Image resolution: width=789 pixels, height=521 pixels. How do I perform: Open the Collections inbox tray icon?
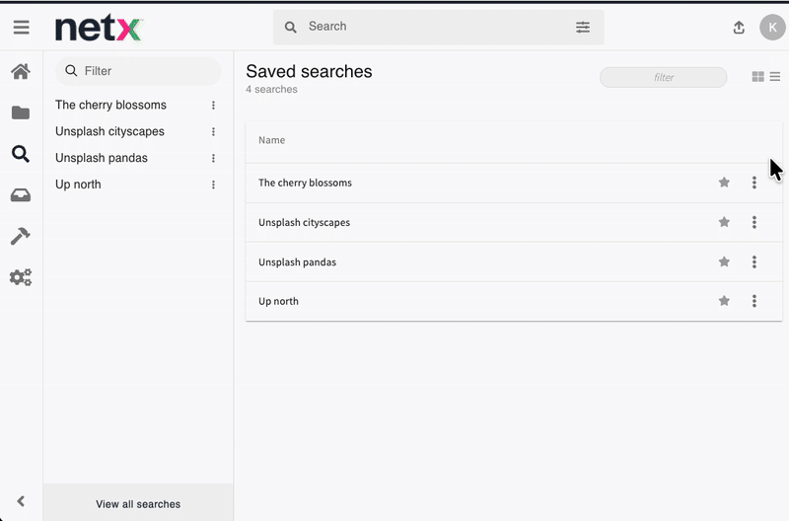point(21,195)
